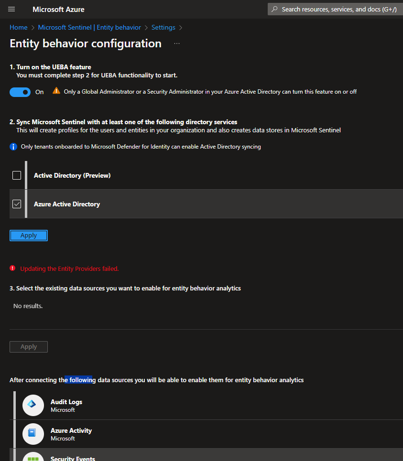Open the Azure portal hamburger menu
403x461 pixels.
[11, 9]
